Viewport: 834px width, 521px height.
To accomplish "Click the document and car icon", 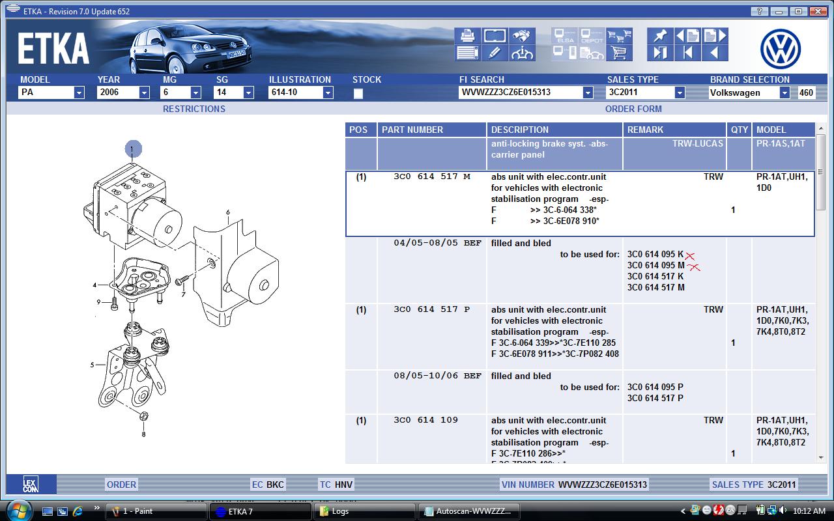I will 592,53.
